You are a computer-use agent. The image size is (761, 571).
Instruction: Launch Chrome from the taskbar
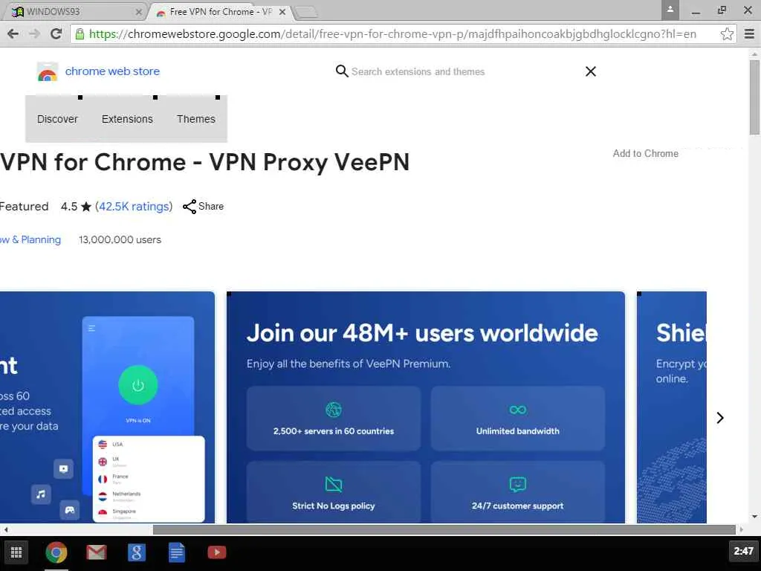click(56, 552)
